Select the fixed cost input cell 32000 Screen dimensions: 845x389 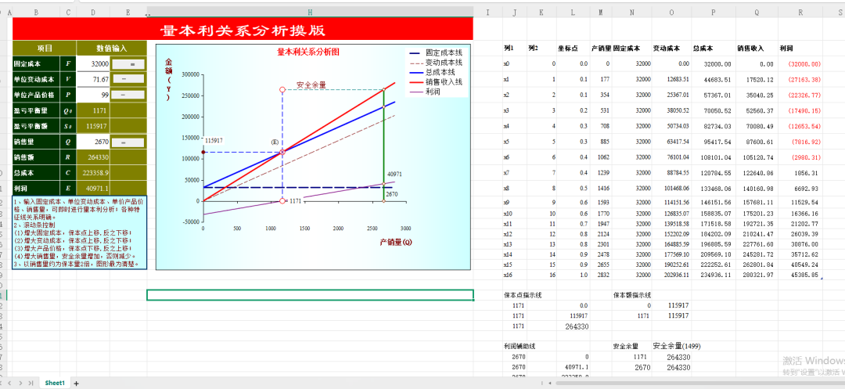point(93,63)
